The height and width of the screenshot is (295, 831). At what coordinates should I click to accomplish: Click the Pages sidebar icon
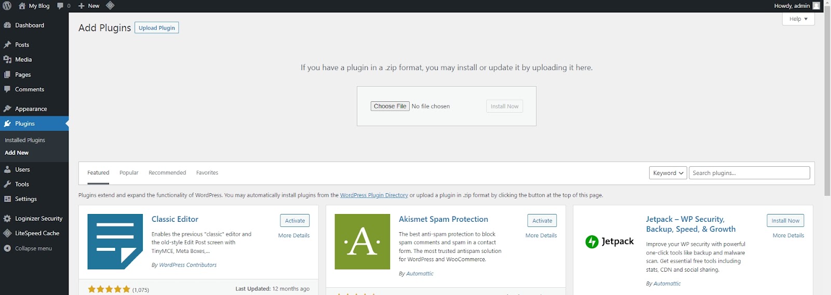[x=7, y=74]
